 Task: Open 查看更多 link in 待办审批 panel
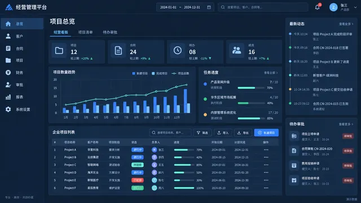(x=346, y=124)
